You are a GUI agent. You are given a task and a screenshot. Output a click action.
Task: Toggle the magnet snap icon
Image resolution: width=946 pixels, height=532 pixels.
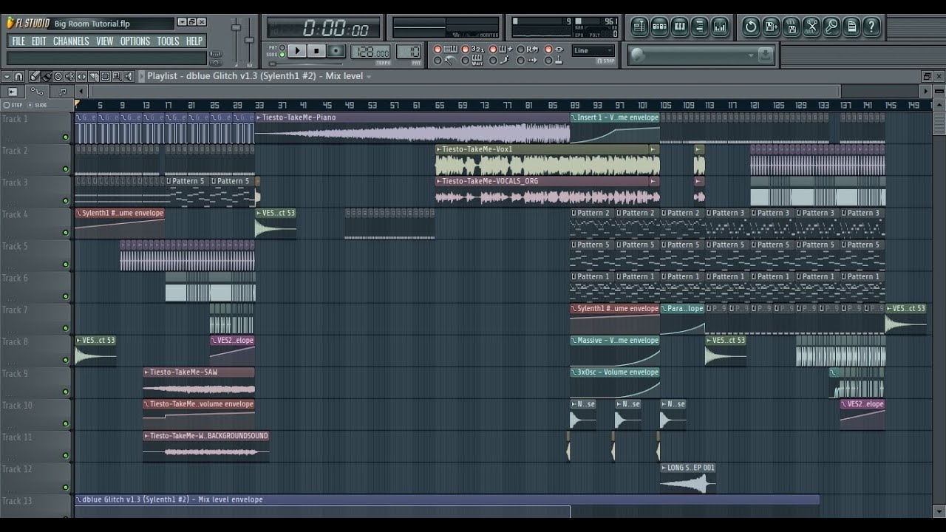[x=18, y=76]
